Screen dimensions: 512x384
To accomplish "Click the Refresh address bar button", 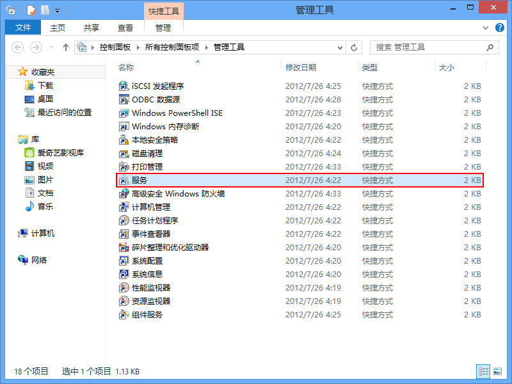I will (354, 47).
